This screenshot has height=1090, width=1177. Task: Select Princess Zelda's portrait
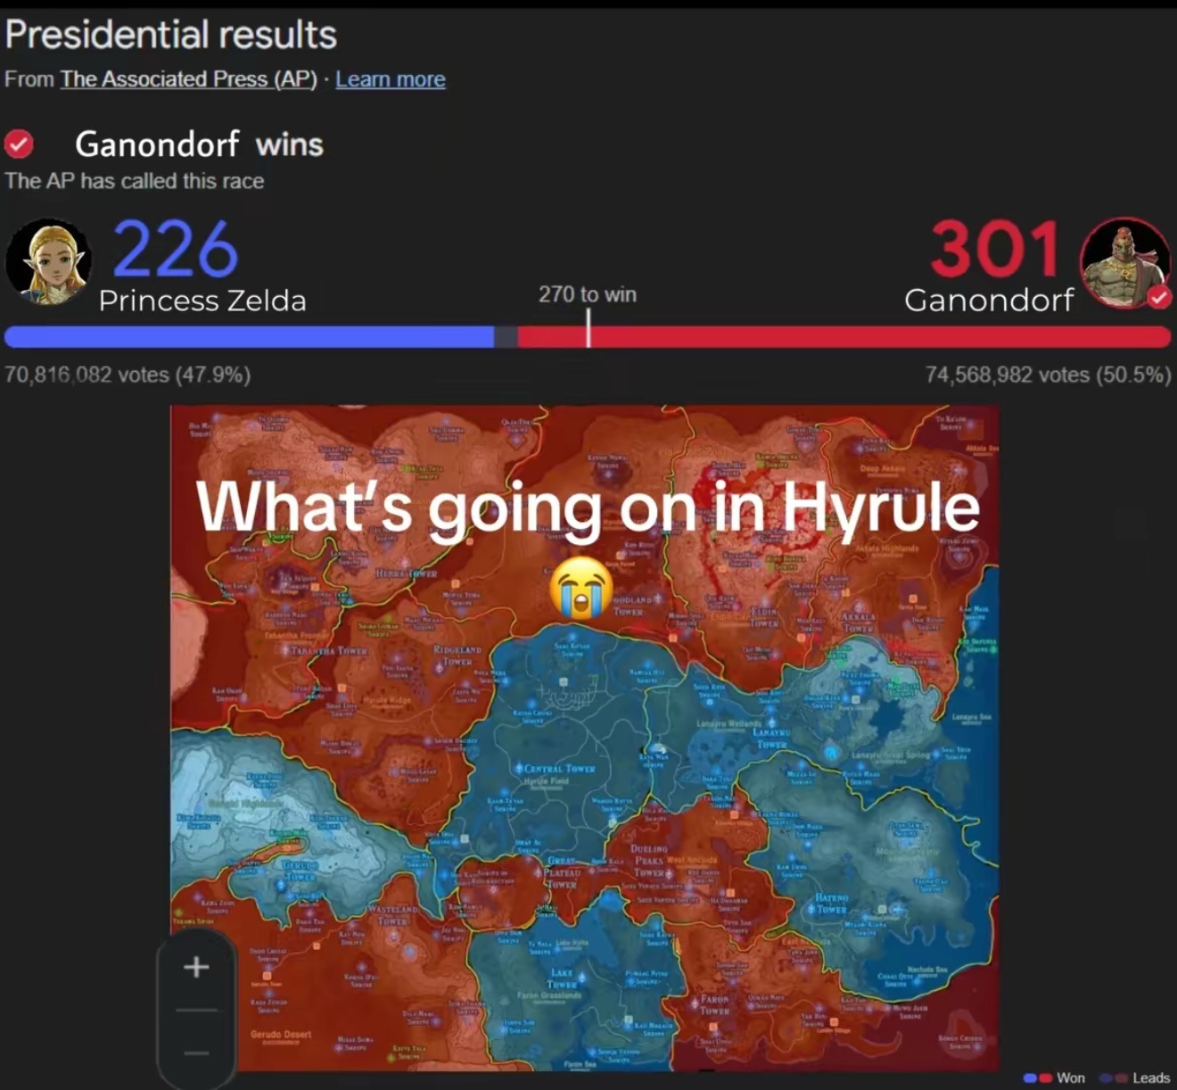click(x=48, y=262)
